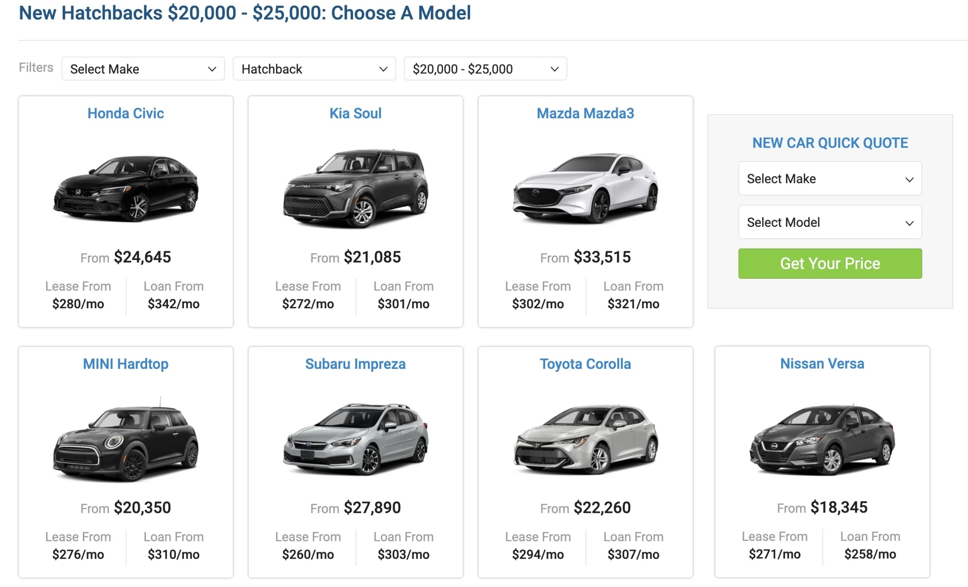Click the white Mazda3 photo
Viewport: 968px width, 587px height.
[585, 189]
